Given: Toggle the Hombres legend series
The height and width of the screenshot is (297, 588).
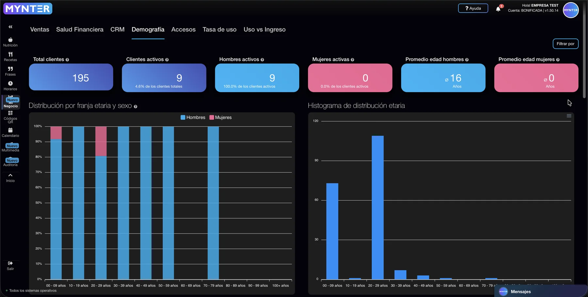Looking at the screenshot, I should point(193,117).
